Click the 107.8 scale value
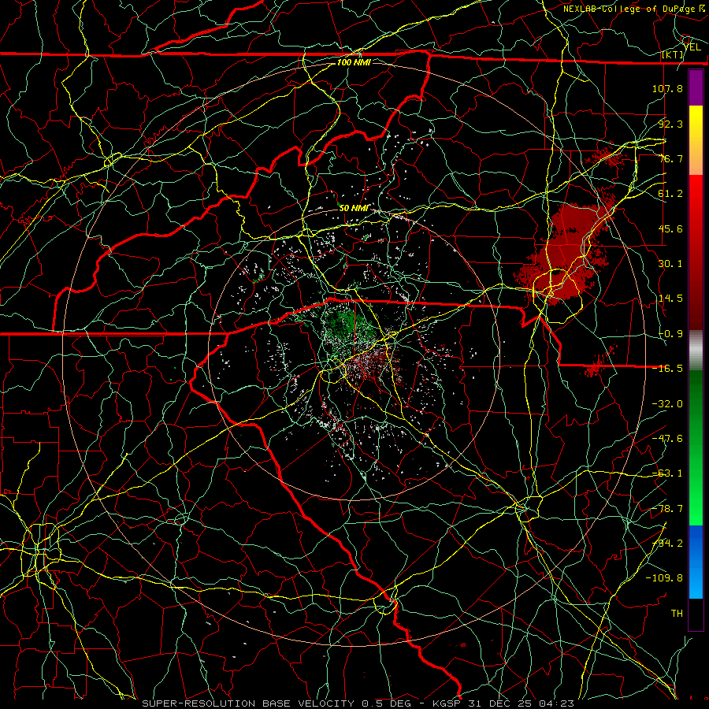Image resolution: width=709 pixels, height=709 pixels. 667,88
